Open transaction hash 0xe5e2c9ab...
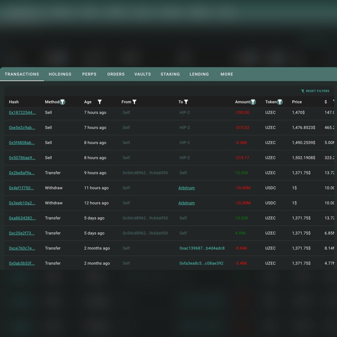The width and height of the screenshot is (337, 337). coord(22,127)
